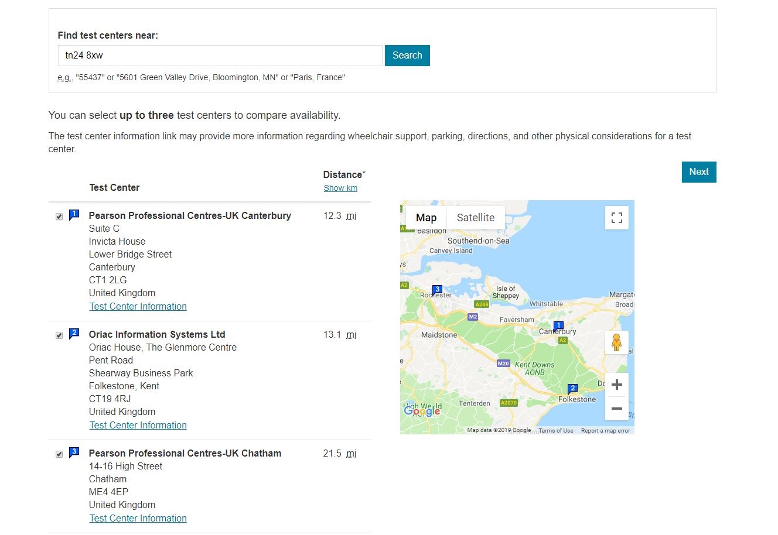778x535 pixels.
Task: Uncheck the Oriac Information Systems checkbox
Action: click(x=59, y=335)
